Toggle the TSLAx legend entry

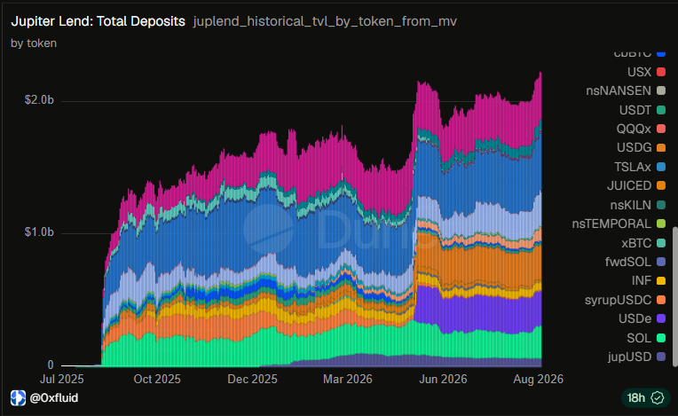[x=640, y=167]
